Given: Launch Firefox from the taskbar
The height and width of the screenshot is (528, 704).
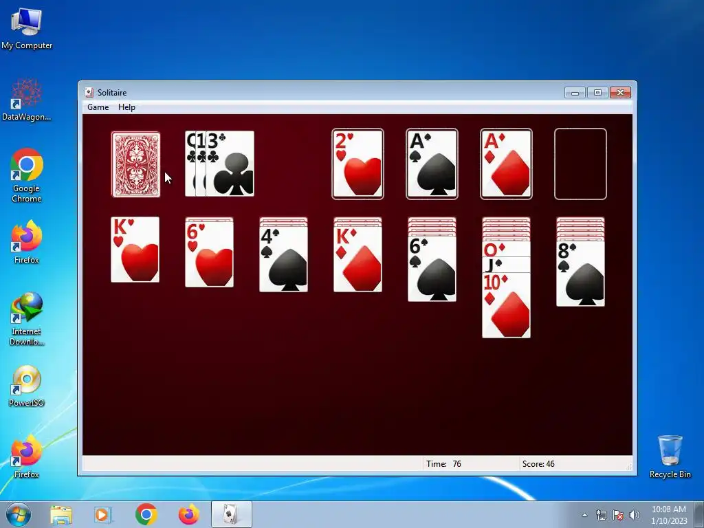Looking at the screenshot, I should click(189, 514).
